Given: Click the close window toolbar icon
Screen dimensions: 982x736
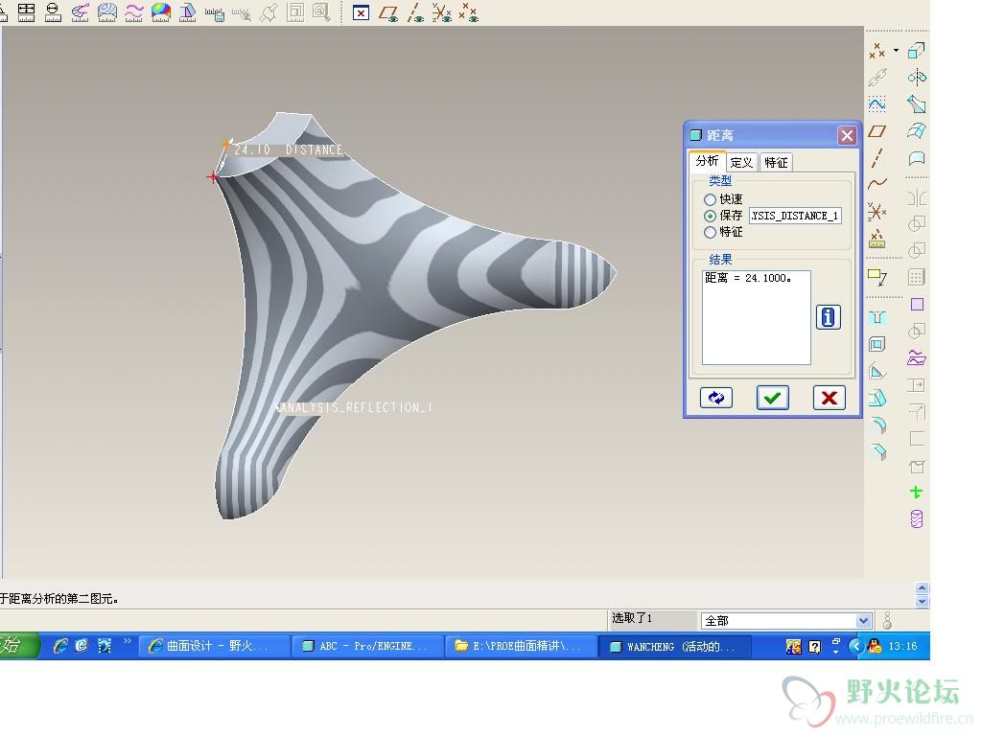Looking at the screenshot, I should pos(361,12).
